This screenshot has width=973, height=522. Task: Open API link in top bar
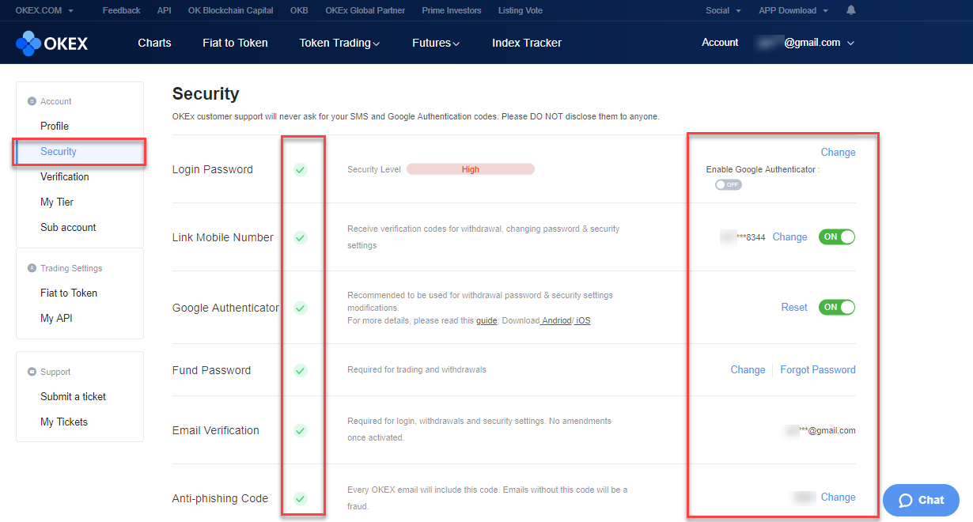(x=165, y=10)
